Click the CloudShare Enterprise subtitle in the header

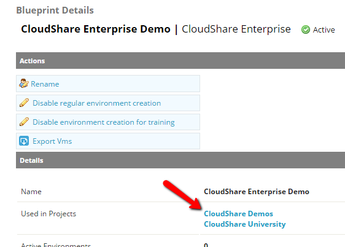click(236, 29)
